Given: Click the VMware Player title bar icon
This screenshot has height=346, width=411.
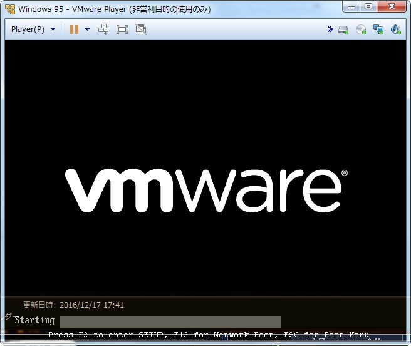Looking at the screenshot, I should click(x=10, y=9).
